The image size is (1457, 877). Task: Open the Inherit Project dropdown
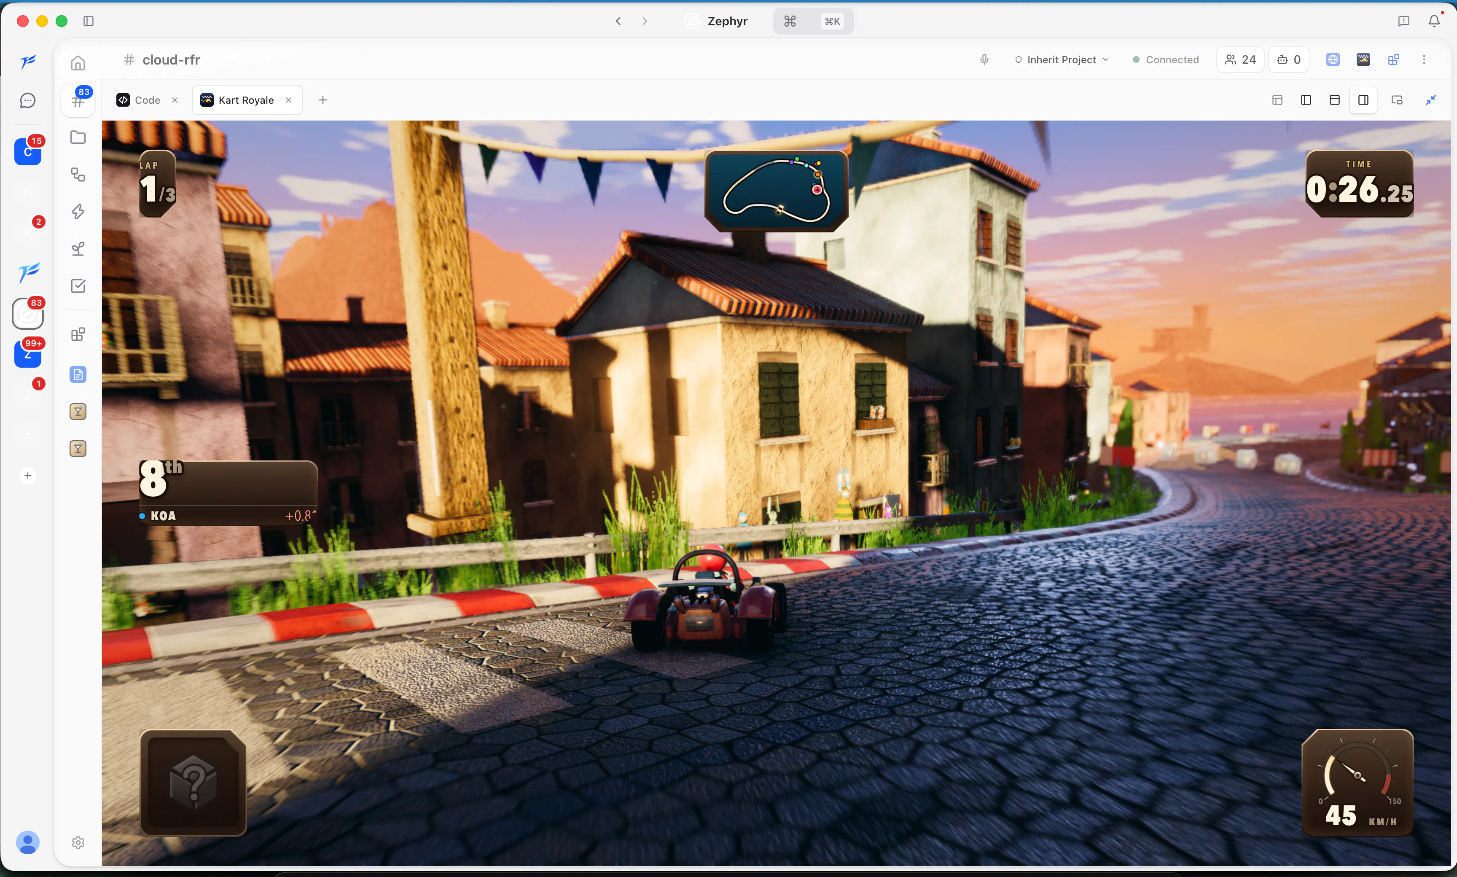[x=1061, y=60]
